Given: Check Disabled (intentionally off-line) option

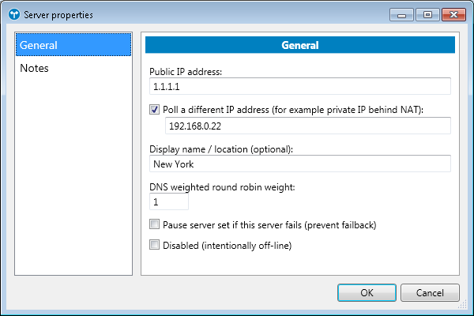Looking at the screenshot, I should coord(155,245).
